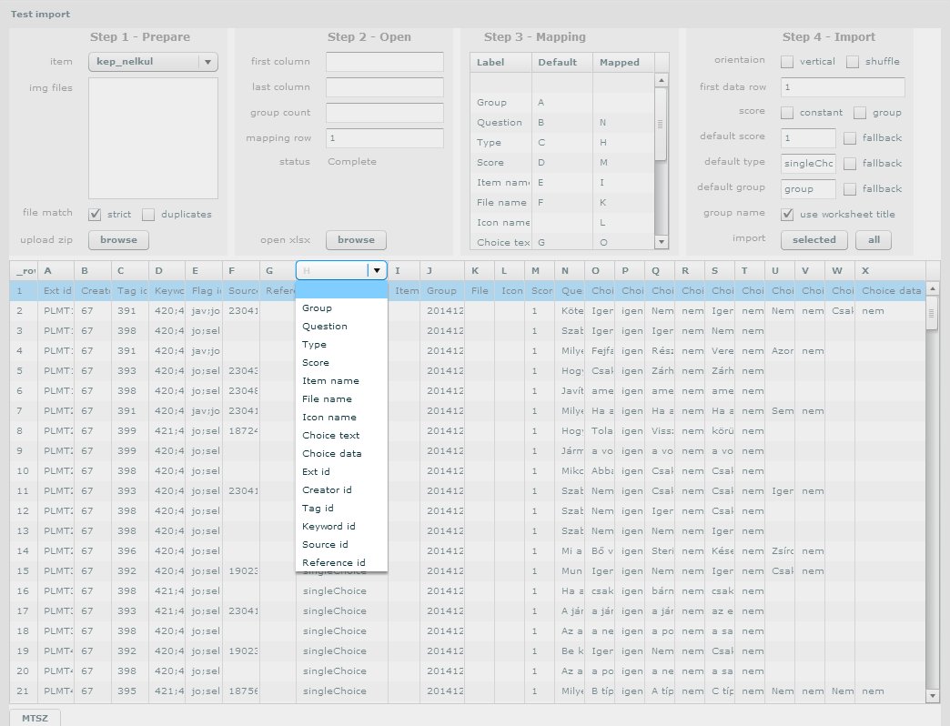Image resolution: width=950 pixels, height=726 pixels.
Task: Click the first data row input field
Action: click(x=842, y=87)
